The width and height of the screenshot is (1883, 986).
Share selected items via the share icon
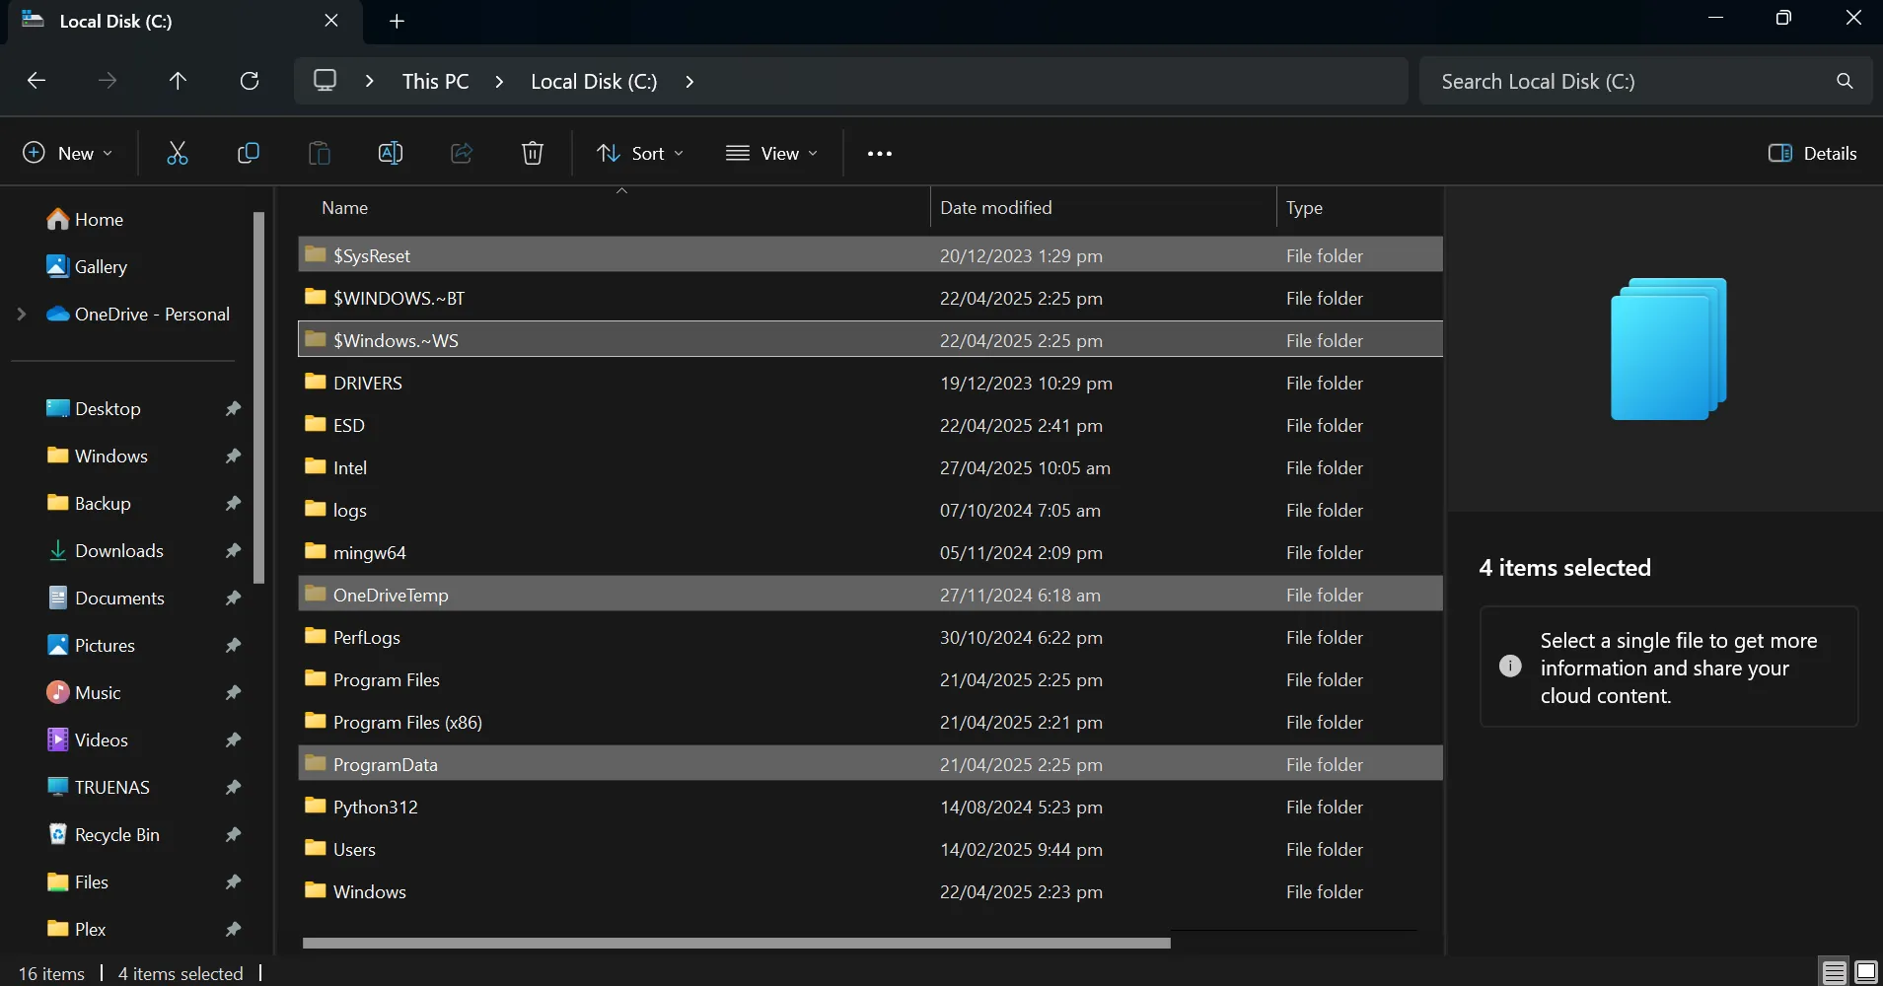point(461,153)
